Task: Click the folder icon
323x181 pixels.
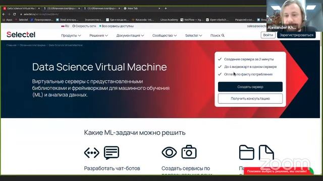Action: tap(247, 152)
